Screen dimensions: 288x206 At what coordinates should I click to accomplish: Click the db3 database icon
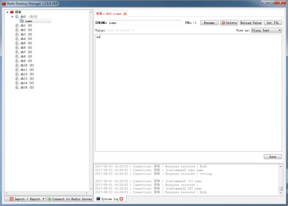17,34
